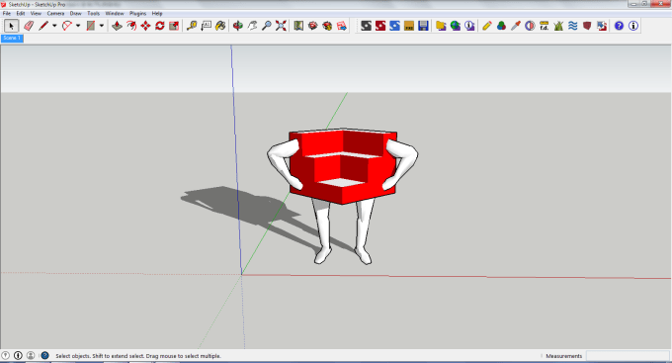This screenshot has width=672, height=363.
Task: Pick the pink Eraser tool
Action: tap(29, 26)
